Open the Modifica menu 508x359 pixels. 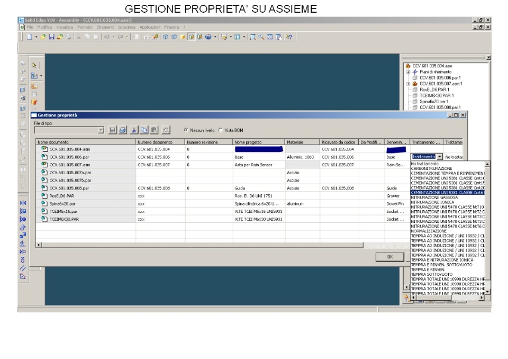44,27
